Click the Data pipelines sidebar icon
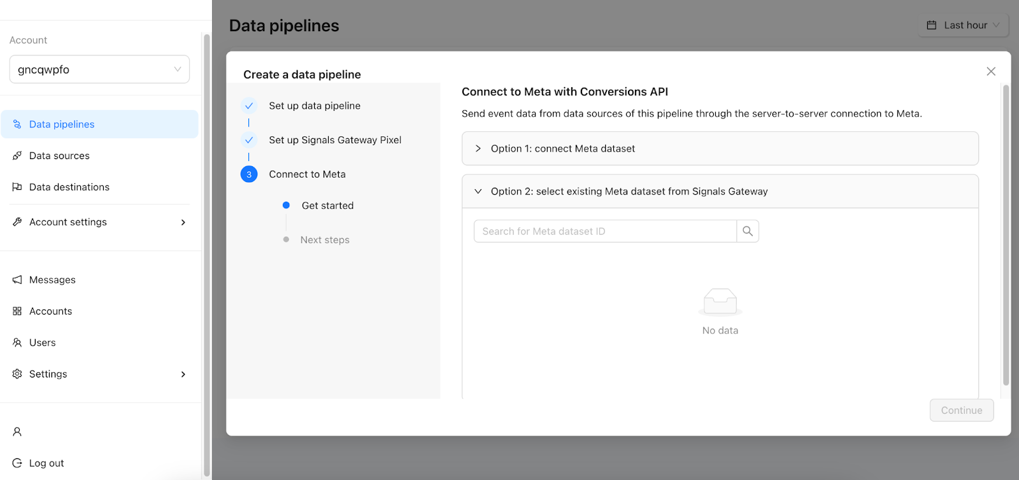 (x=17, y=124)
